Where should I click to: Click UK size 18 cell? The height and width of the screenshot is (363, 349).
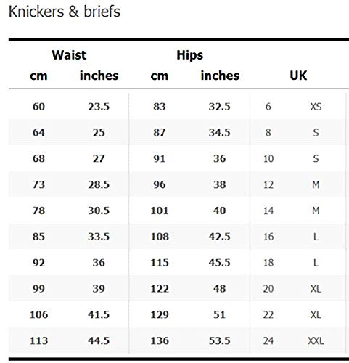pos(268,263)
